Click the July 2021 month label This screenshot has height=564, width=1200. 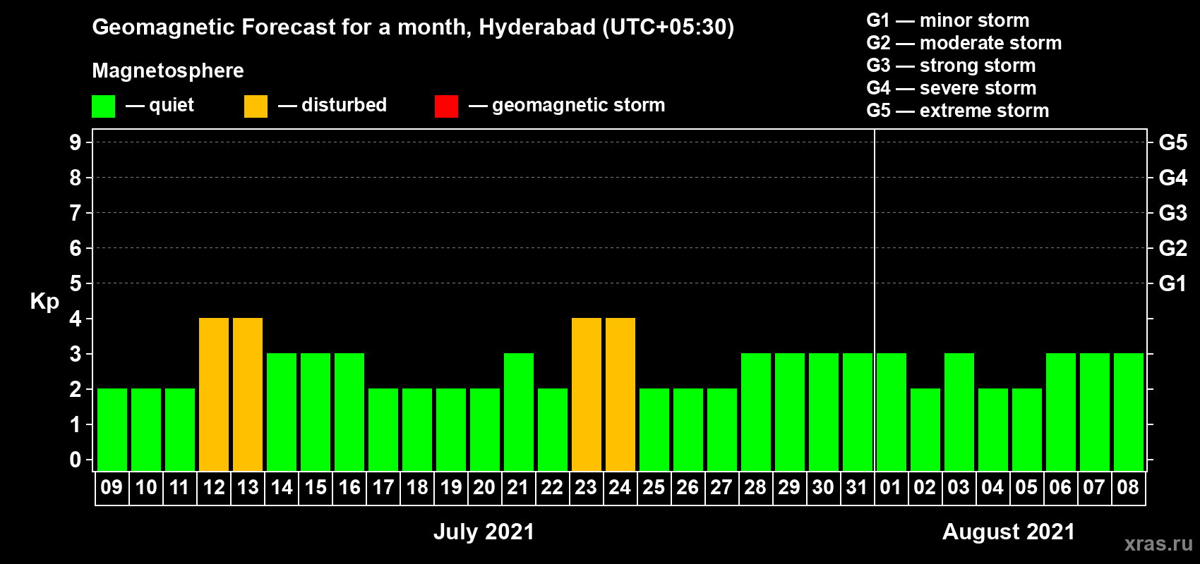point(484,532)
